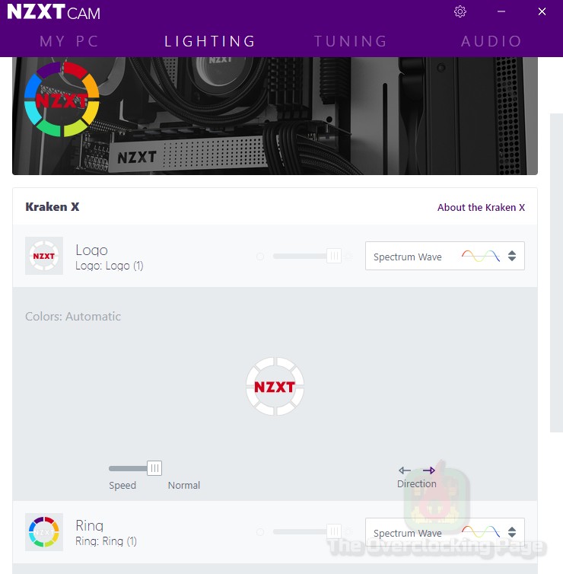Select the Logo channel NZXT icon
Screen dimensions: 563x574
pyautogui.click(x=44, y=256)
